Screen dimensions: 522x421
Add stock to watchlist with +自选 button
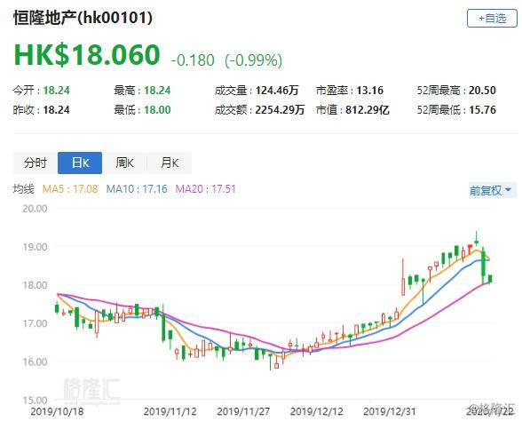click(x=492, y=18)
